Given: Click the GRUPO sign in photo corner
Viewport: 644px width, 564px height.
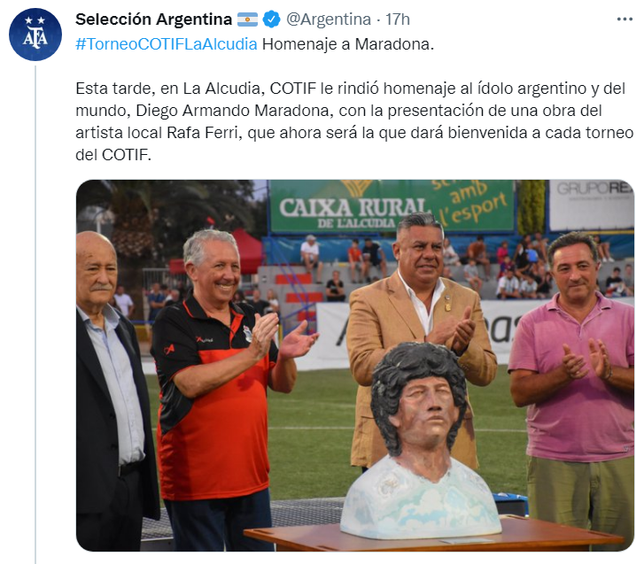Looking at the screenshot, I should [x=592, y=205].
